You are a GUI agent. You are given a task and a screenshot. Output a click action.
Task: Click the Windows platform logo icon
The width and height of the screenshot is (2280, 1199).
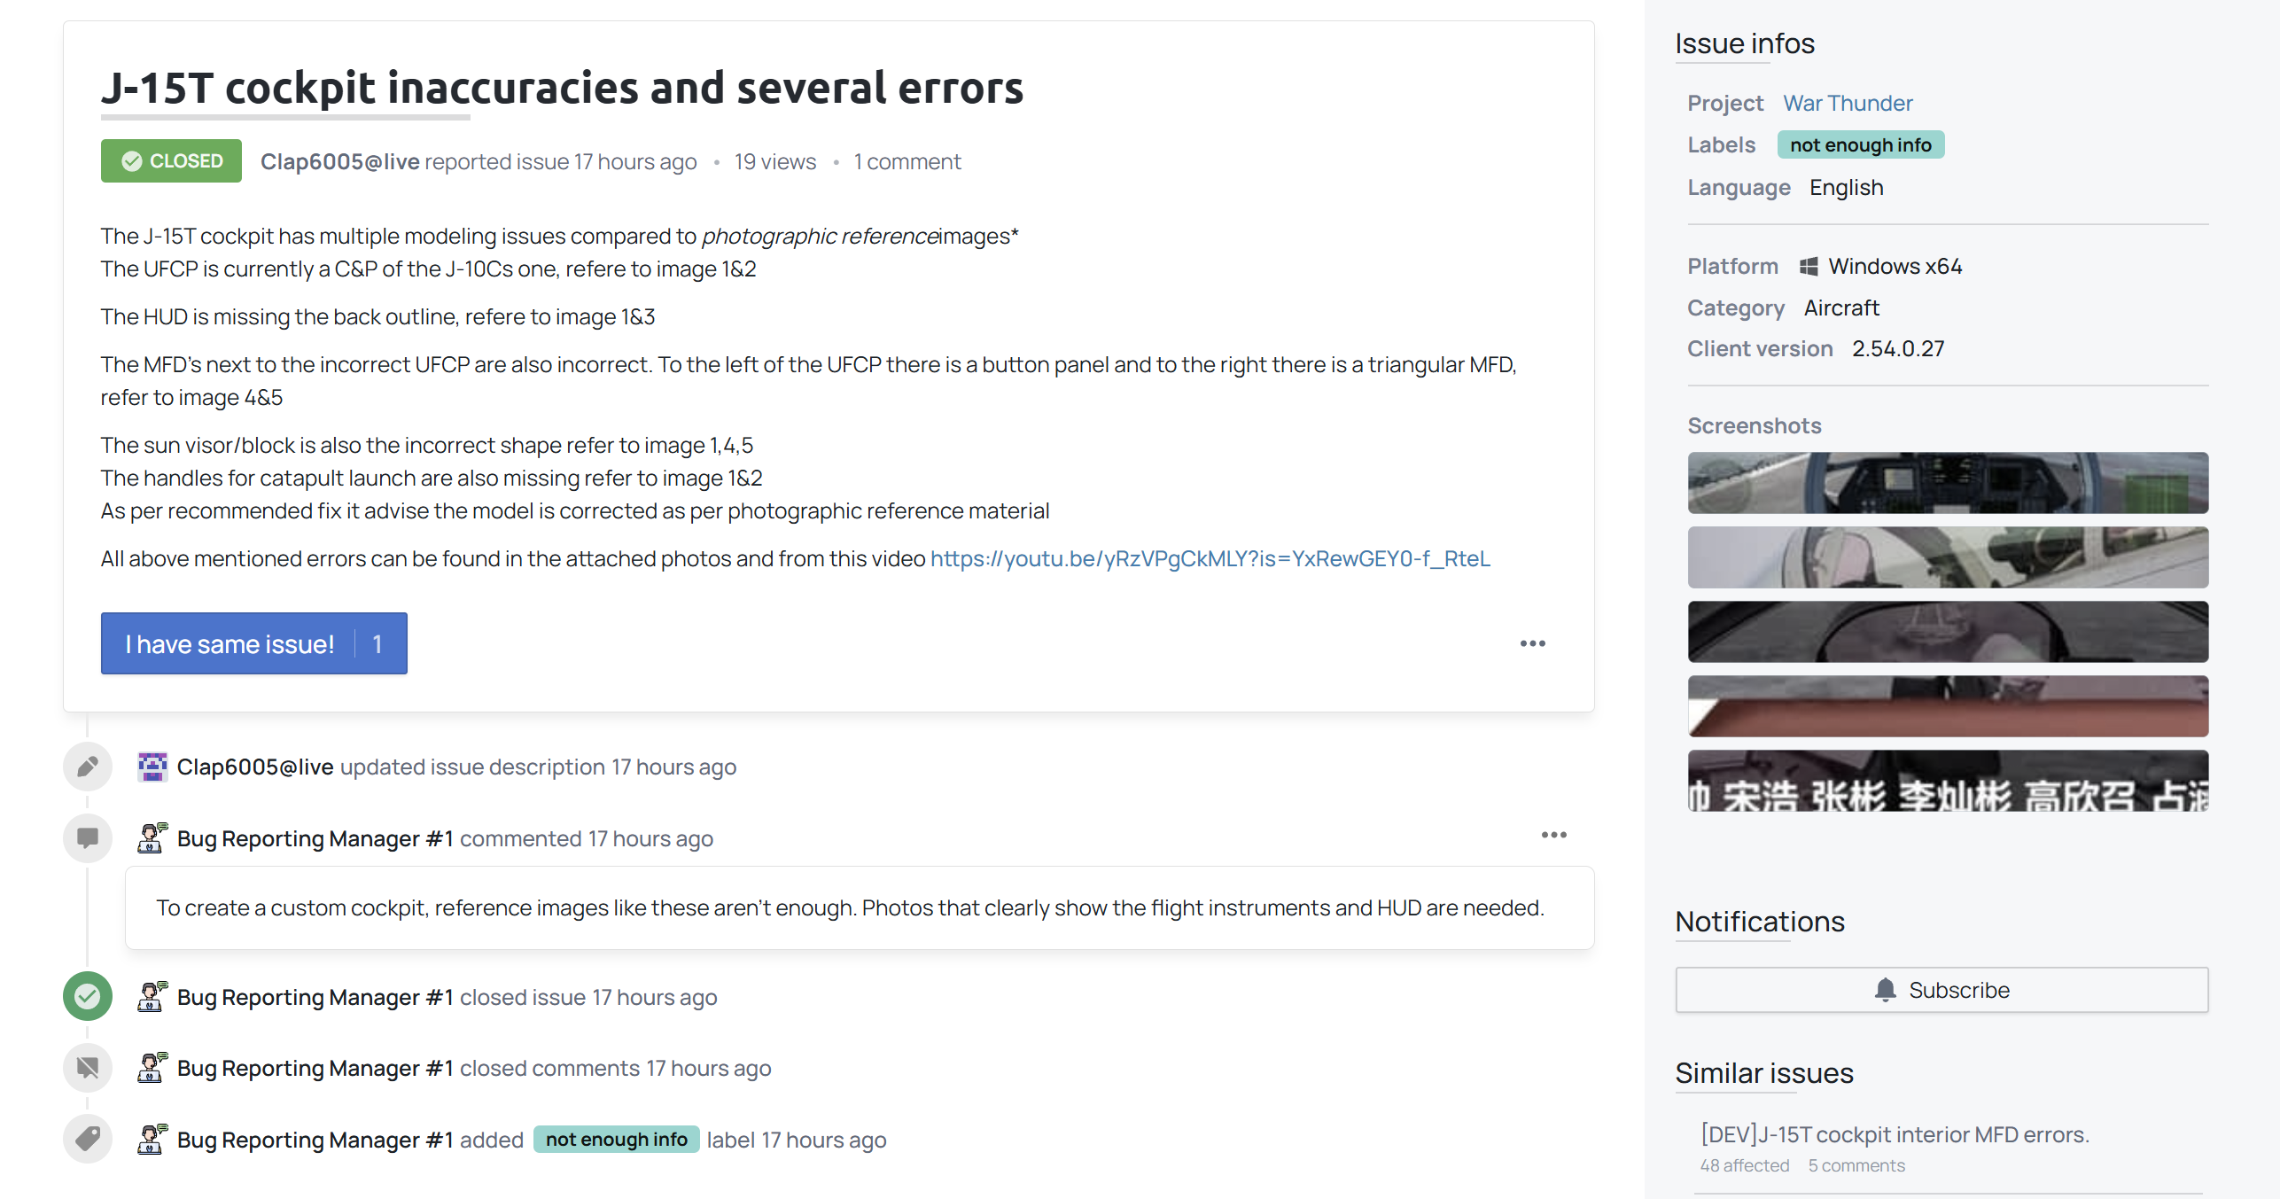click(x=1809, y=267)
